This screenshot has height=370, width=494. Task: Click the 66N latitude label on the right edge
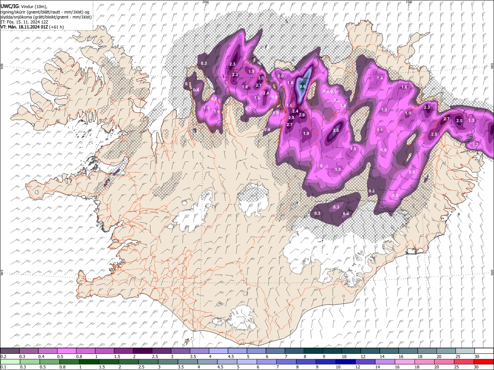coord(492,67)
